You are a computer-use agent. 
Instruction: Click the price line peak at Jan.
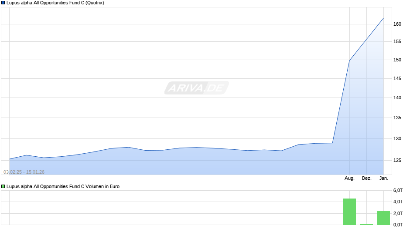pos(383,18)
